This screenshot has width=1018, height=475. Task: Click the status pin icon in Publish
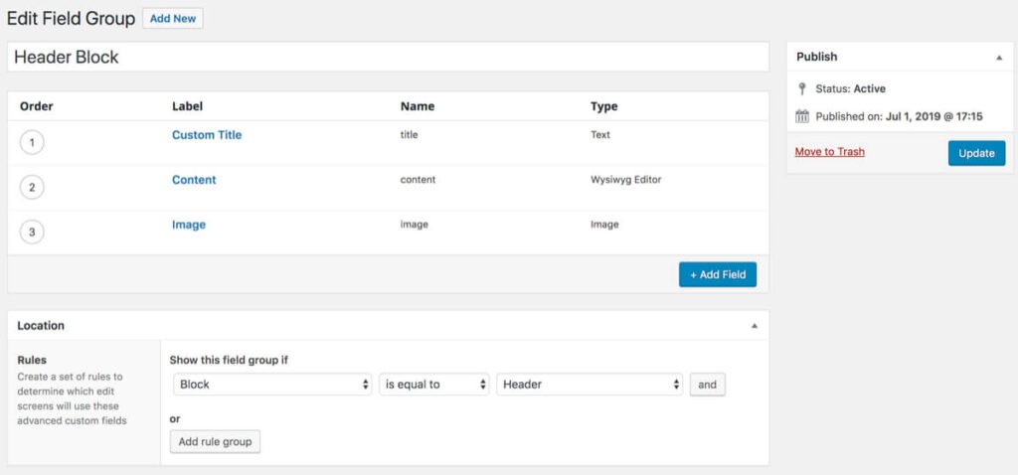click(802, 88)
